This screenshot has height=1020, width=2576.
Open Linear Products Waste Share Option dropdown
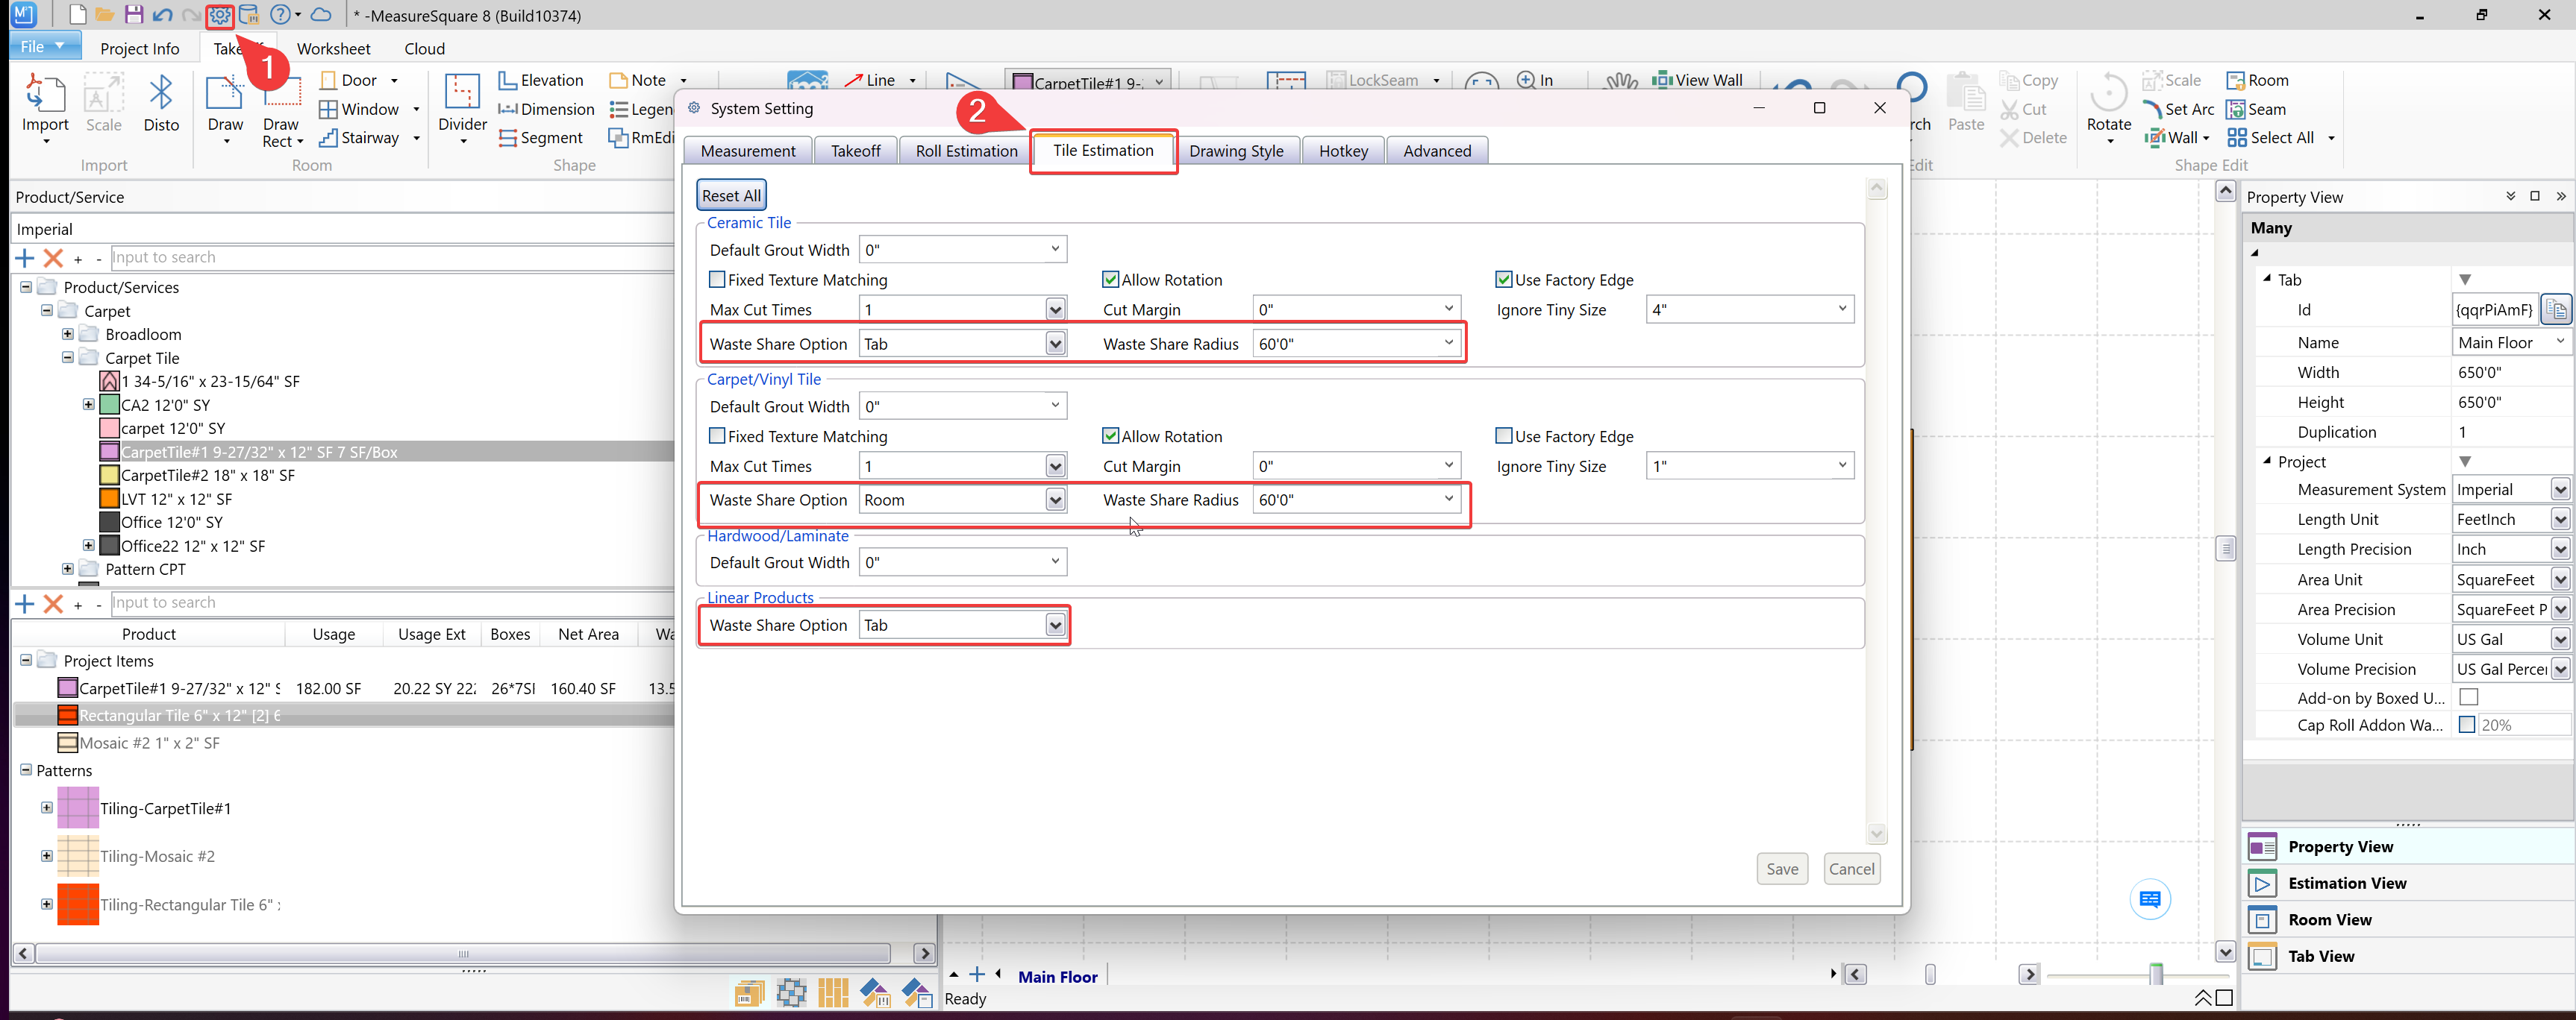pyautogui.click(x=1055, y=626)
